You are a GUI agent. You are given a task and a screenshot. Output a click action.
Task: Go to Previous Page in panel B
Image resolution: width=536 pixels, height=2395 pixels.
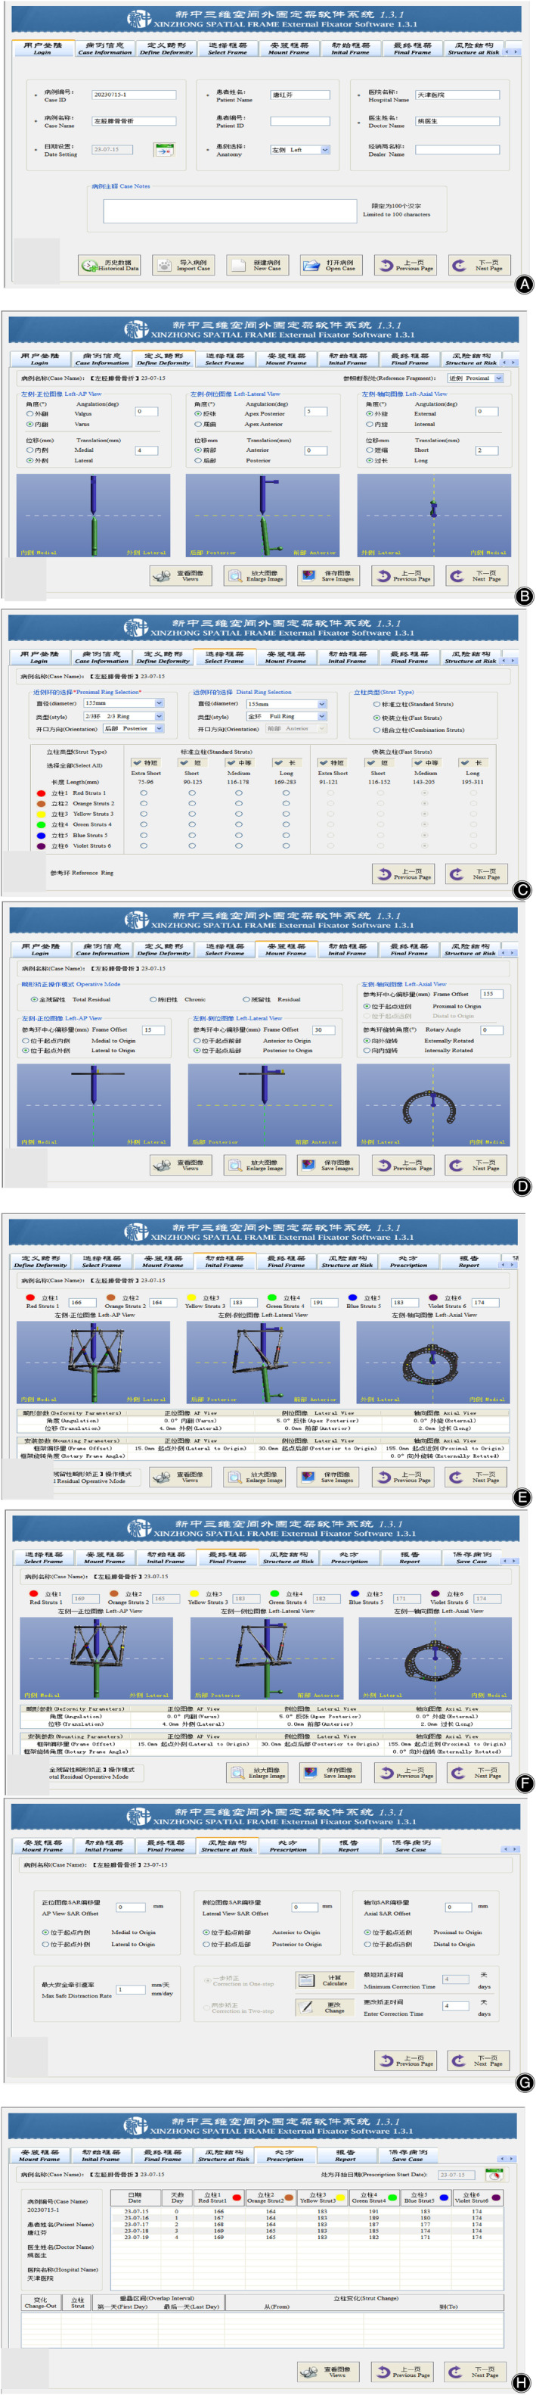(402, 577)
